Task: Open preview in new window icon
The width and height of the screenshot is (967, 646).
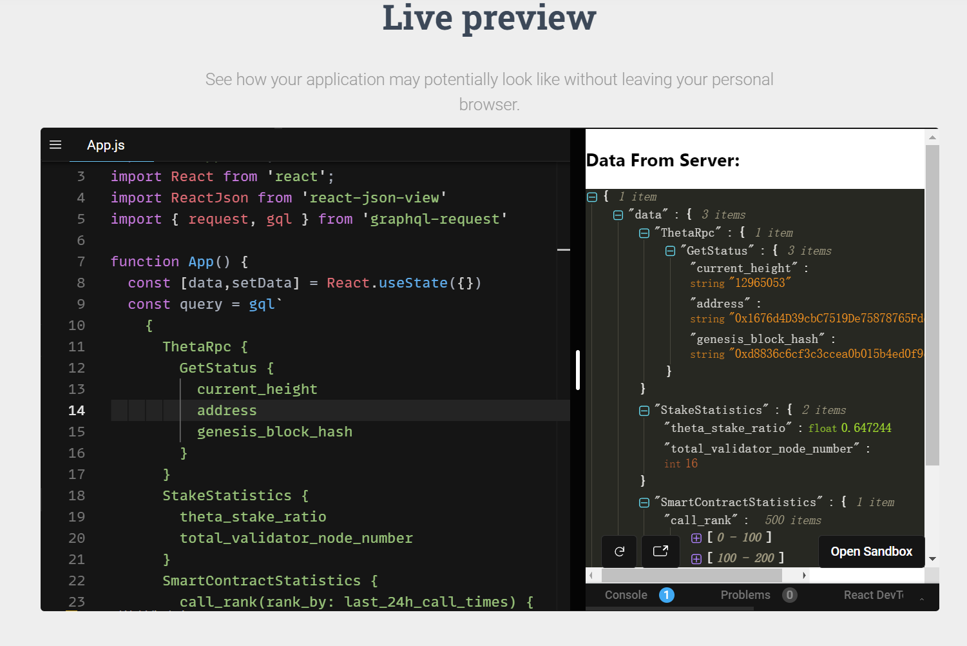Action: coord(660,551)
